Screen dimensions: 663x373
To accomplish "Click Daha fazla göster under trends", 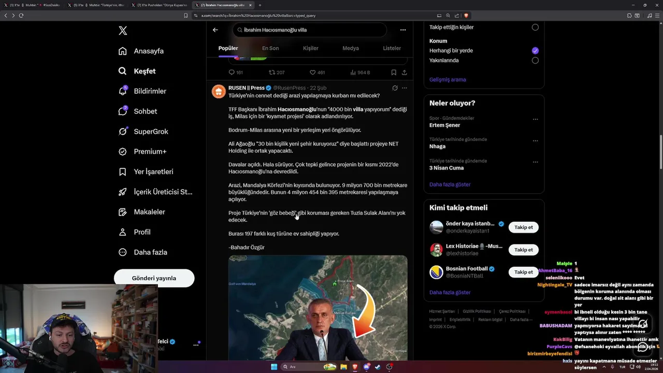I will pos(450,184).
